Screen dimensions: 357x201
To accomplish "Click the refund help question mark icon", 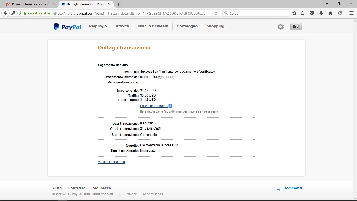I will pos(170,106).
